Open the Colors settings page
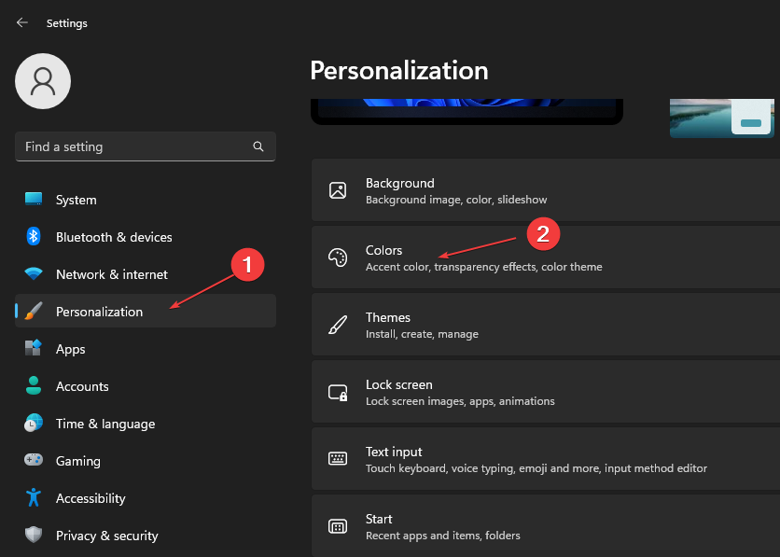The height and width of the screenshot is (557, 780). click(x=467, y=258)
